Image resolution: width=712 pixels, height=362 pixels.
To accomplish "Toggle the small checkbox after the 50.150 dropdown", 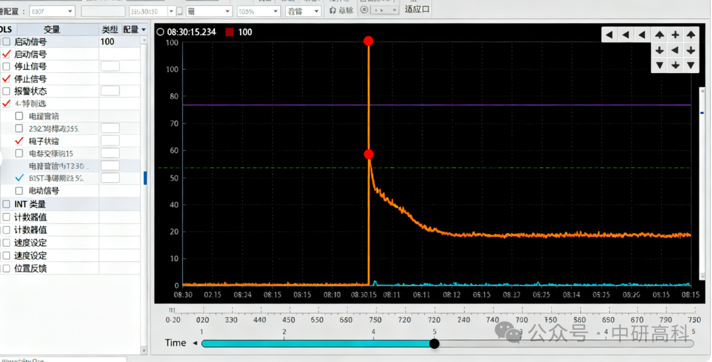I will click(x=180, y=11).
